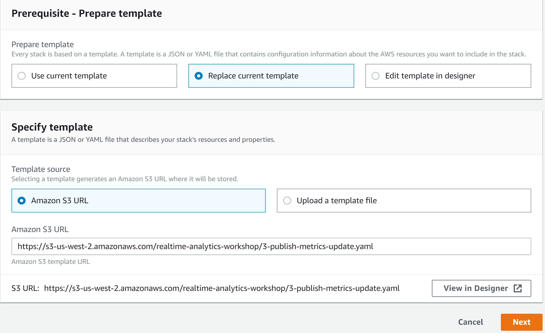Image resolution: width=545 pixels, height=333 pixels.
Task: Select the Use current template radio button
Action: point(22,76)
